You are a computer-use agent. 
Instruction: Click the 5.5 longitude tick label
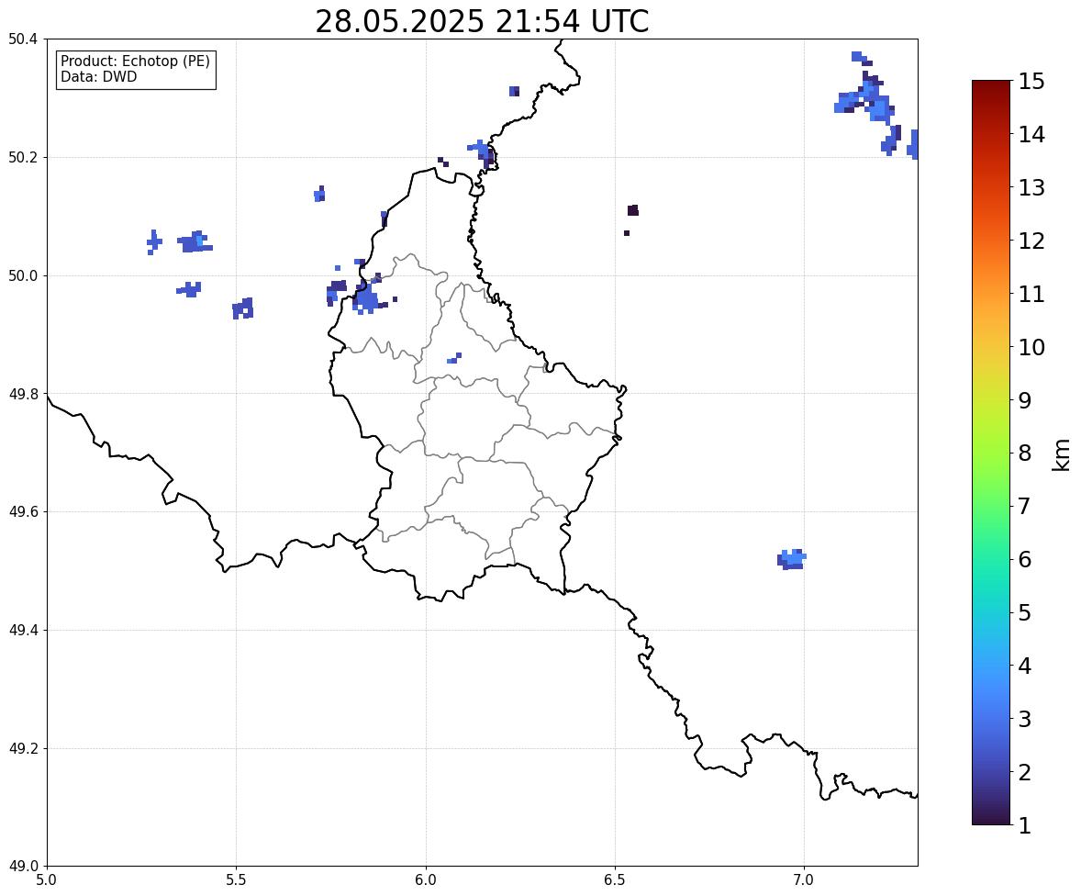(x=236, y=880)
